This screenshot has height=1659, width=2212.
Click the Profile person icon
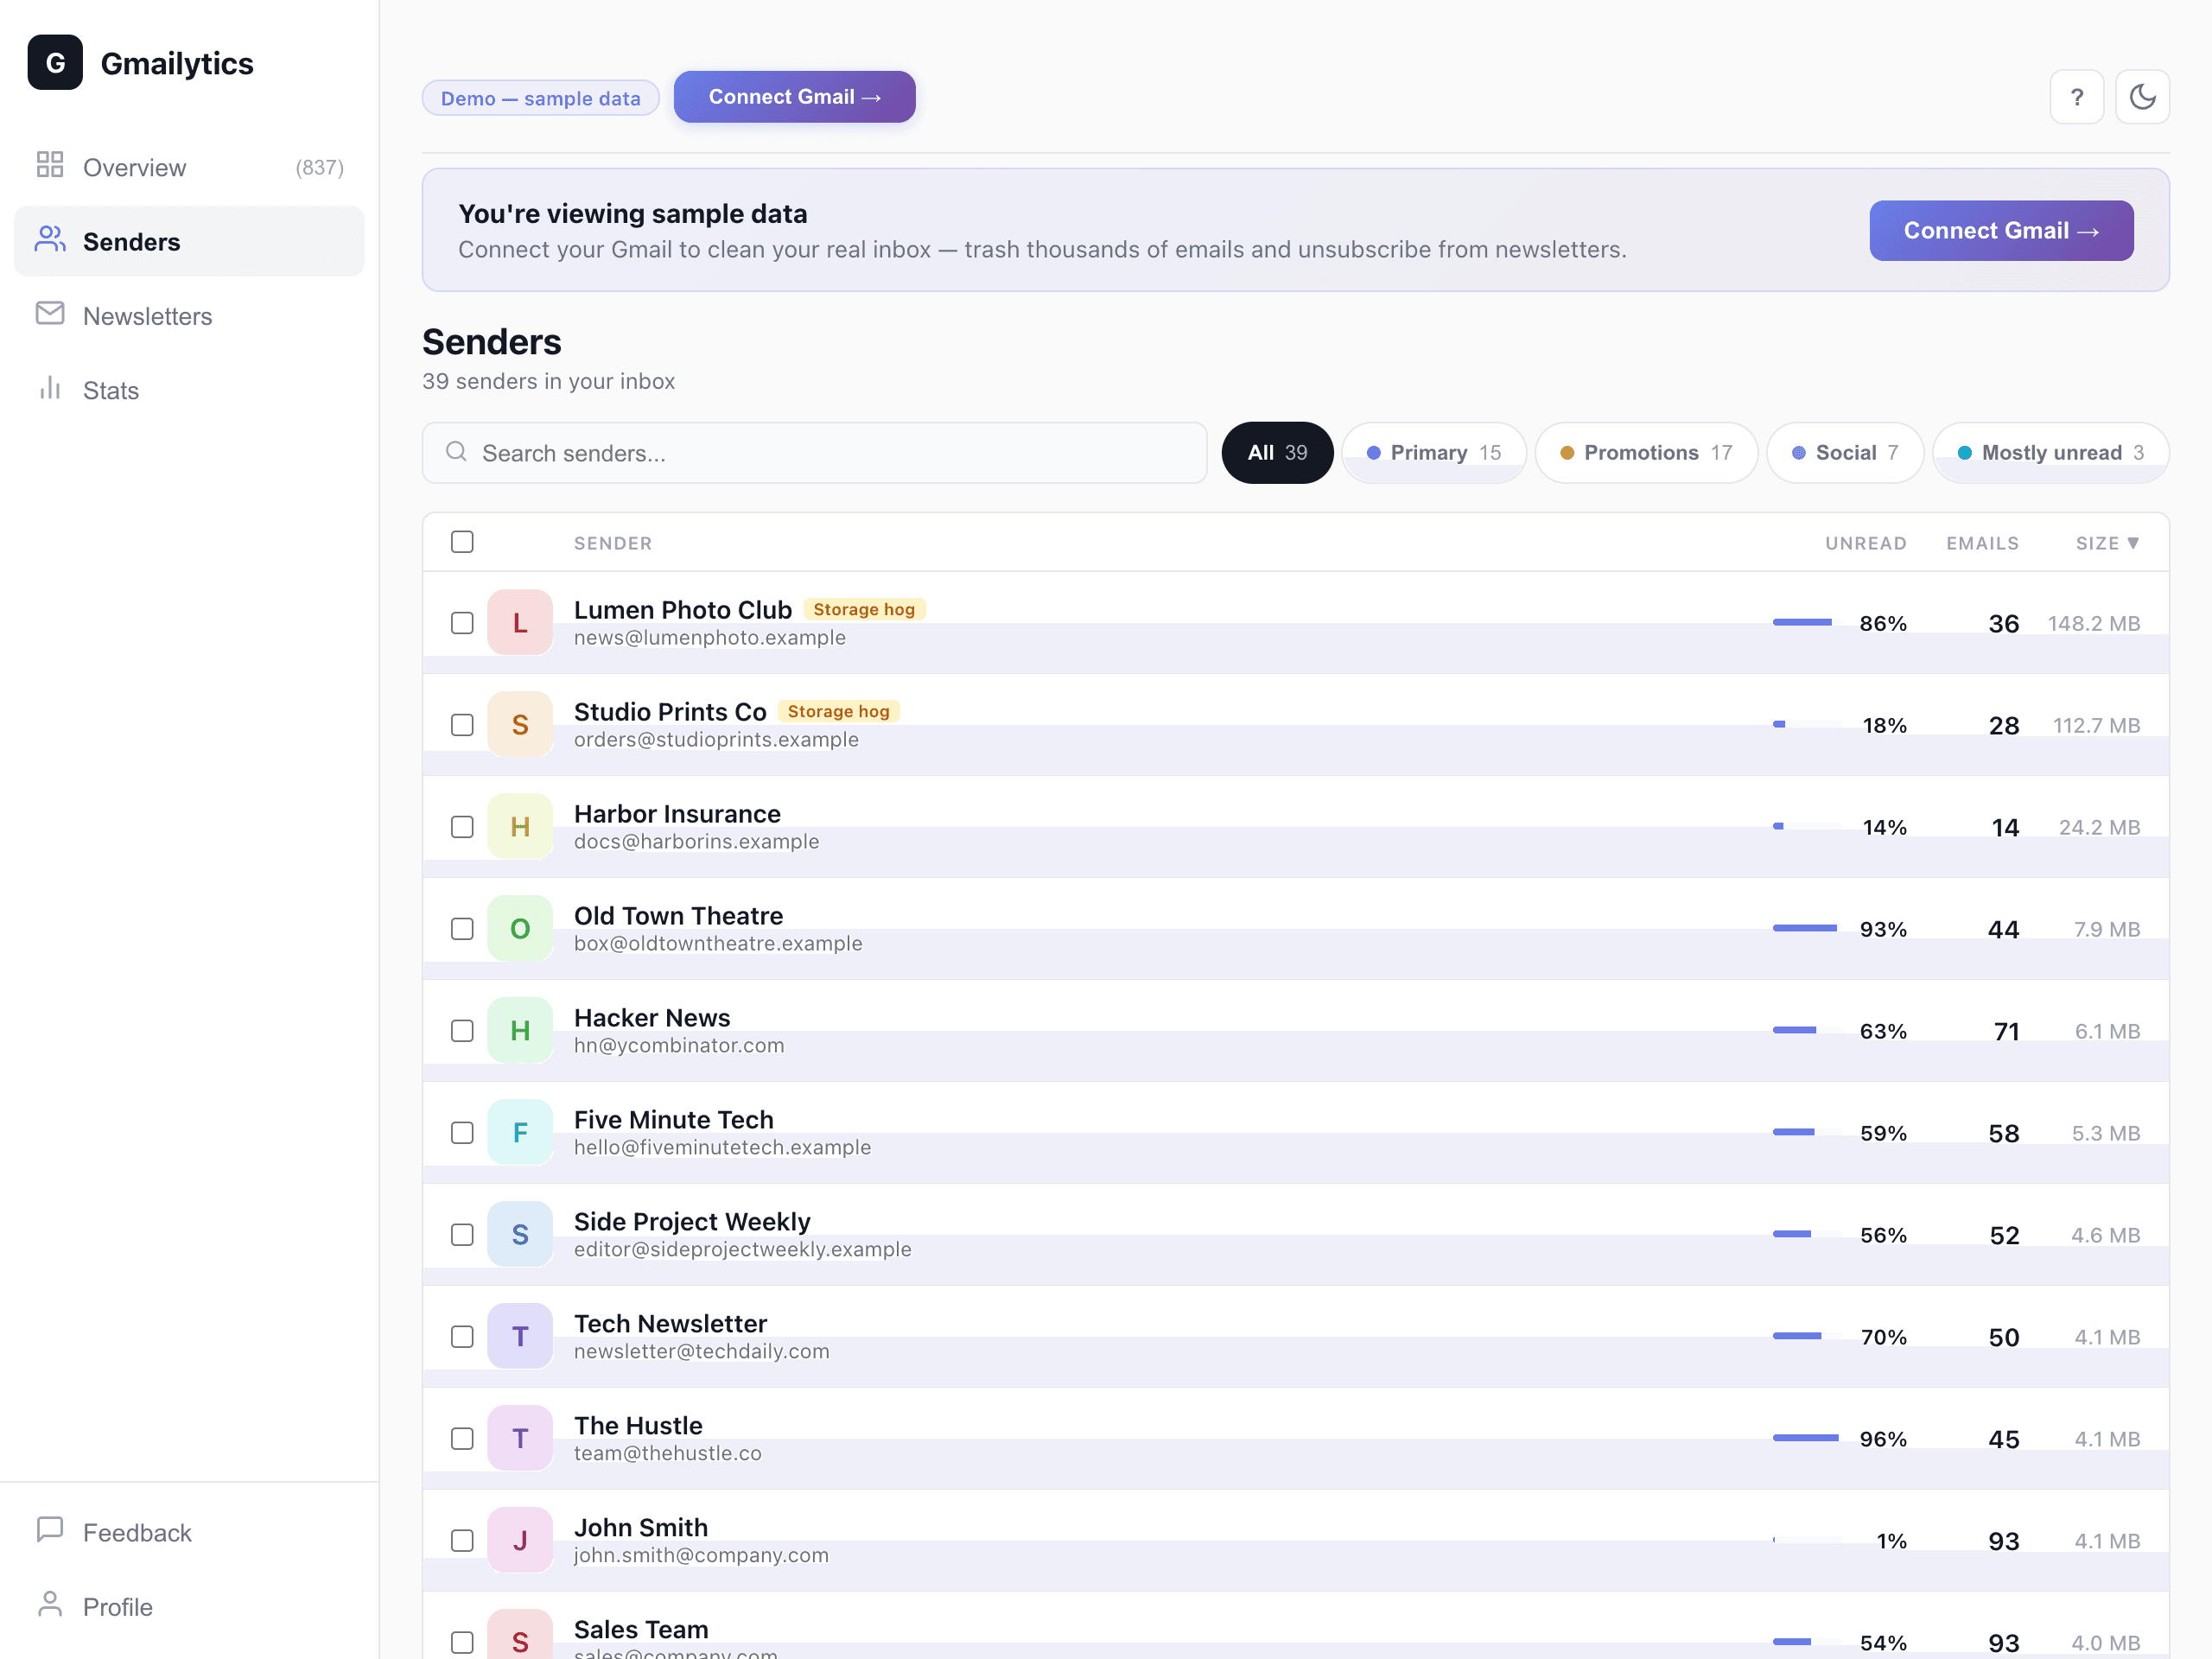pyautogui.click(x=50, y=1604)
